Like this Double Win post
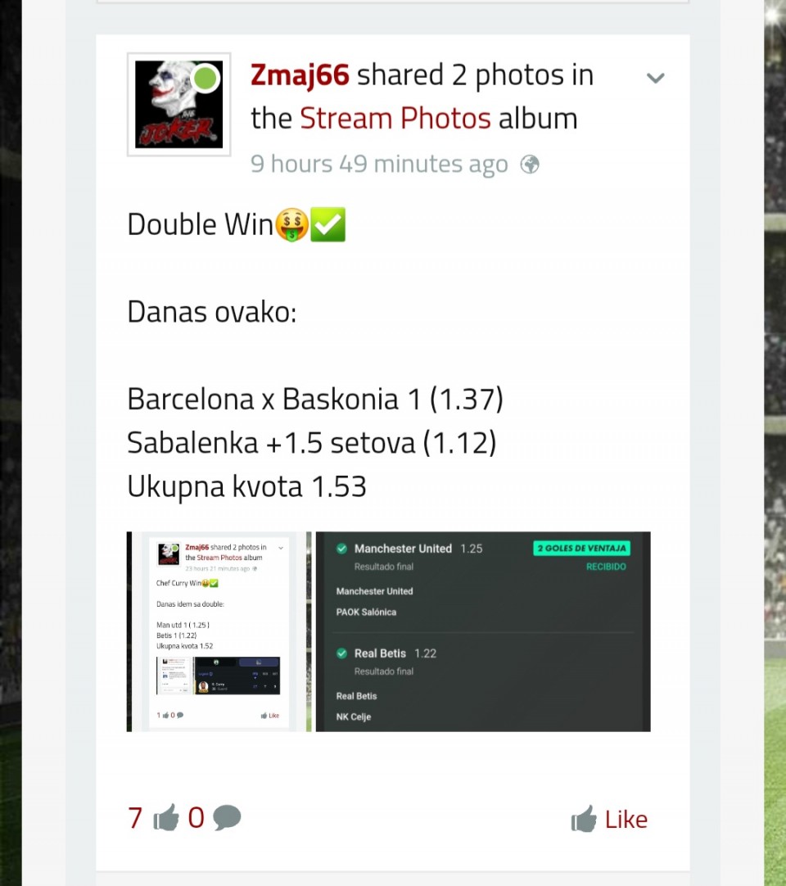This screenshot has height=886, width=786. pos(609,819)
